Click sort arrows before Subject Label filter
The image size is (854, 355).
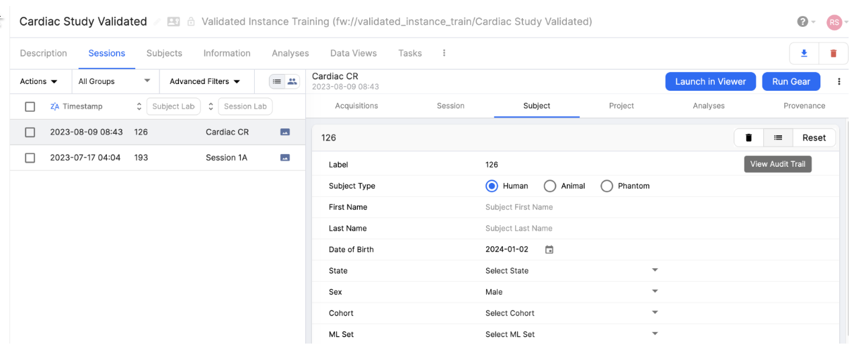tap(139, 106)
